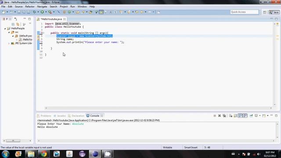The image size is (281, 158).
Task: Open File Explorer folder on taskbar
Action: (31, 154)
